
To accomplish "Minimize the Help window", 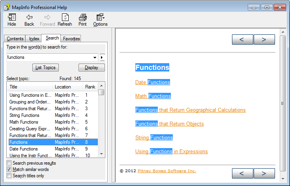I will pyautogui.click(x=254, y=8).
